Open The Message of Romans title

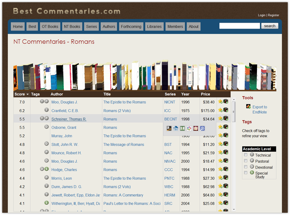(x=124, y=145)
